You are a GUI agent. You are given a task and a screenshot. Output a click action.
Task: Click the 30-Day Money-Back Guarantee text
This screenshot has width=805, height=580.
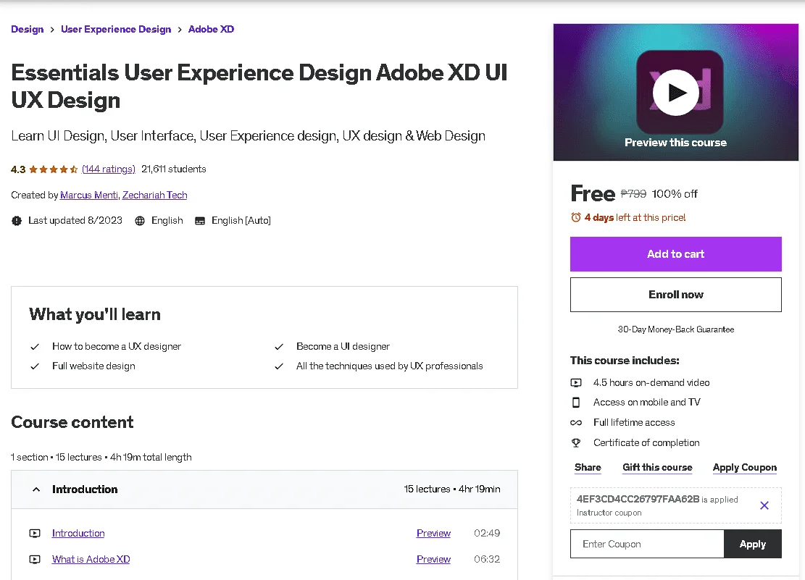point(675,329)
